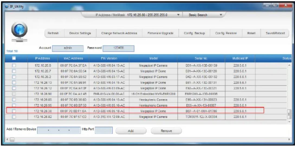Screen dimensions: 295x146
Task: Click serial ENR1200-A-13D-00006
Action: (x=201, y=94)
